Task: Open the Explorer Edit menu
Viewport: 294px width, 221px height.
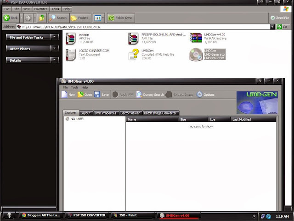Action: click(16, 9)
